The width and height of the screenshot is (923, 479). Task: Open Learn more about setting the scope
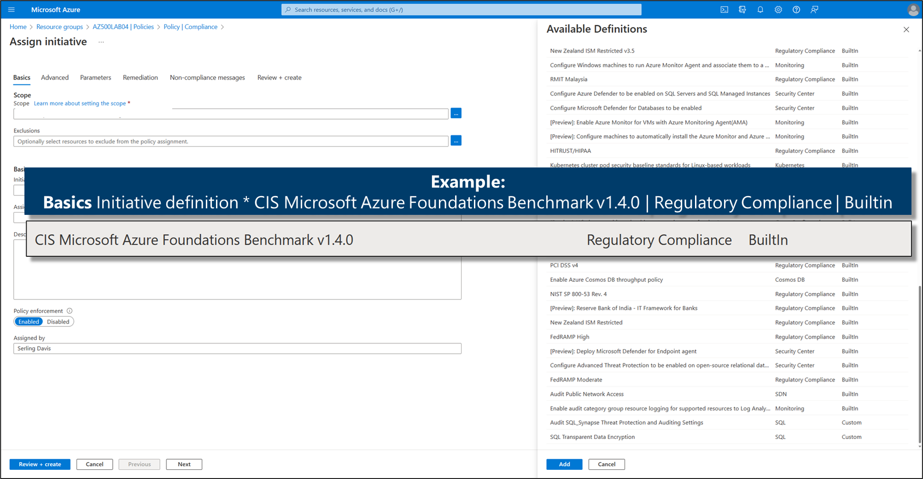pyautogui.click(x=80, y=104)
